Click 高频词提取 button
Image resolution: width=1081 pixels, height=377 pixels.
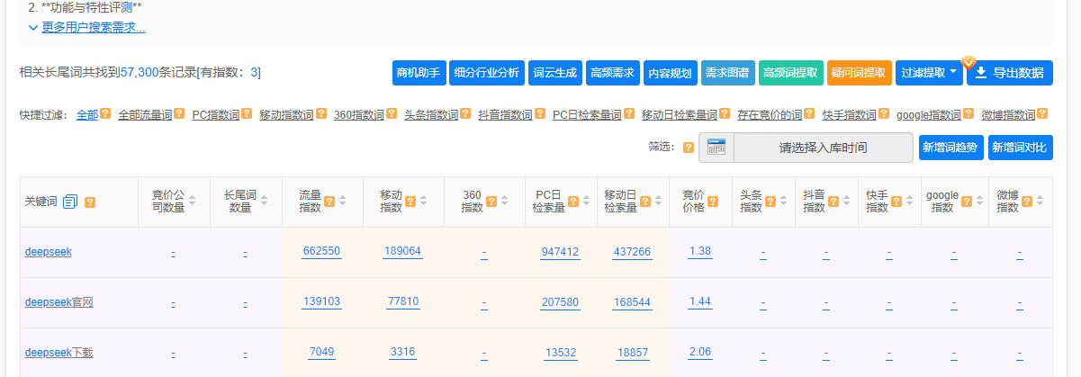click(x=790, y=73)
